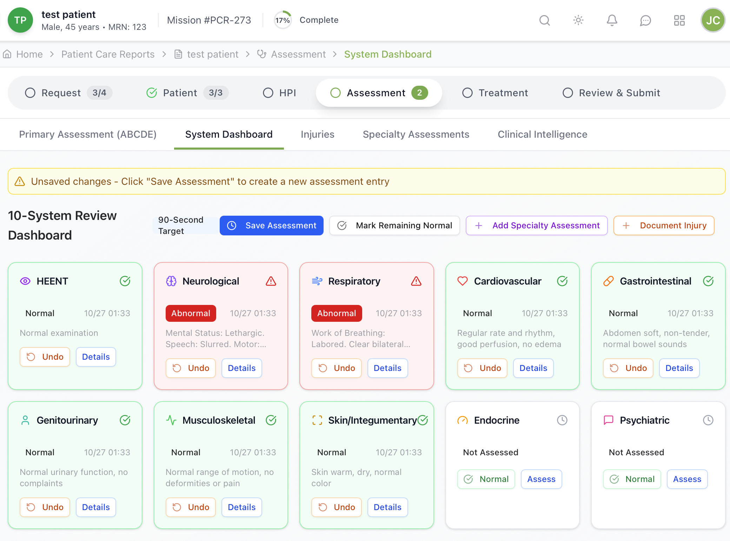Screen dimensions: 730x541
Task: Click the 17% completion progress ring
Action: 283,20
